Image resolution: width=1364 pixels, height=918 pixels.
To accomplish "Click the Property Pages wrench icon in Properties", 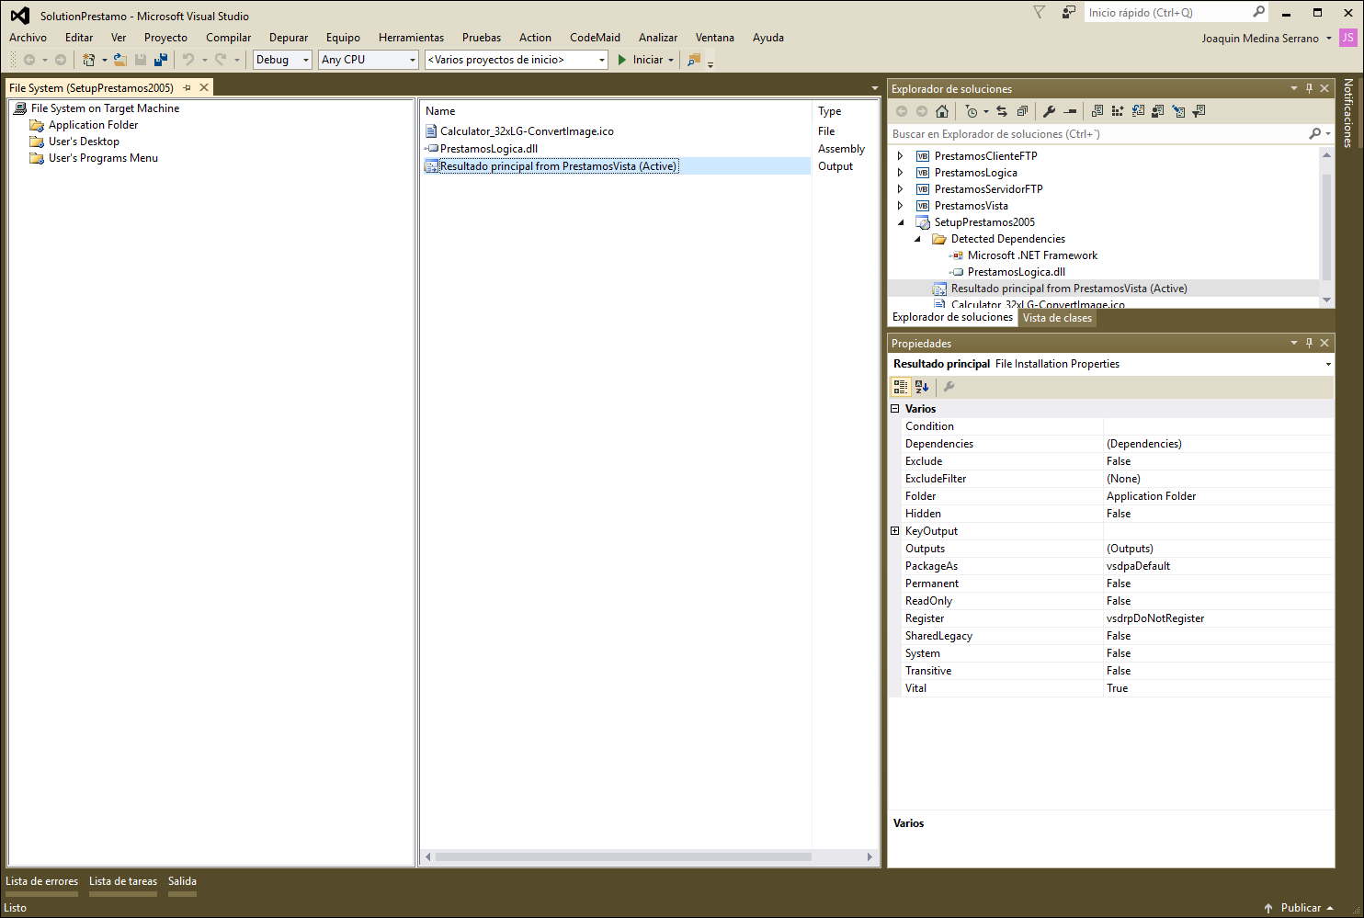I will pyautogui.click(x=949, y=387).
